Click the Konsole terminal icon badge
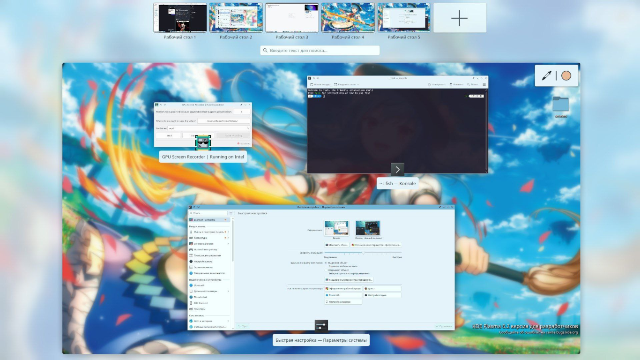The width and height of the screenshot is (640, 360). (x=397, y=170)
